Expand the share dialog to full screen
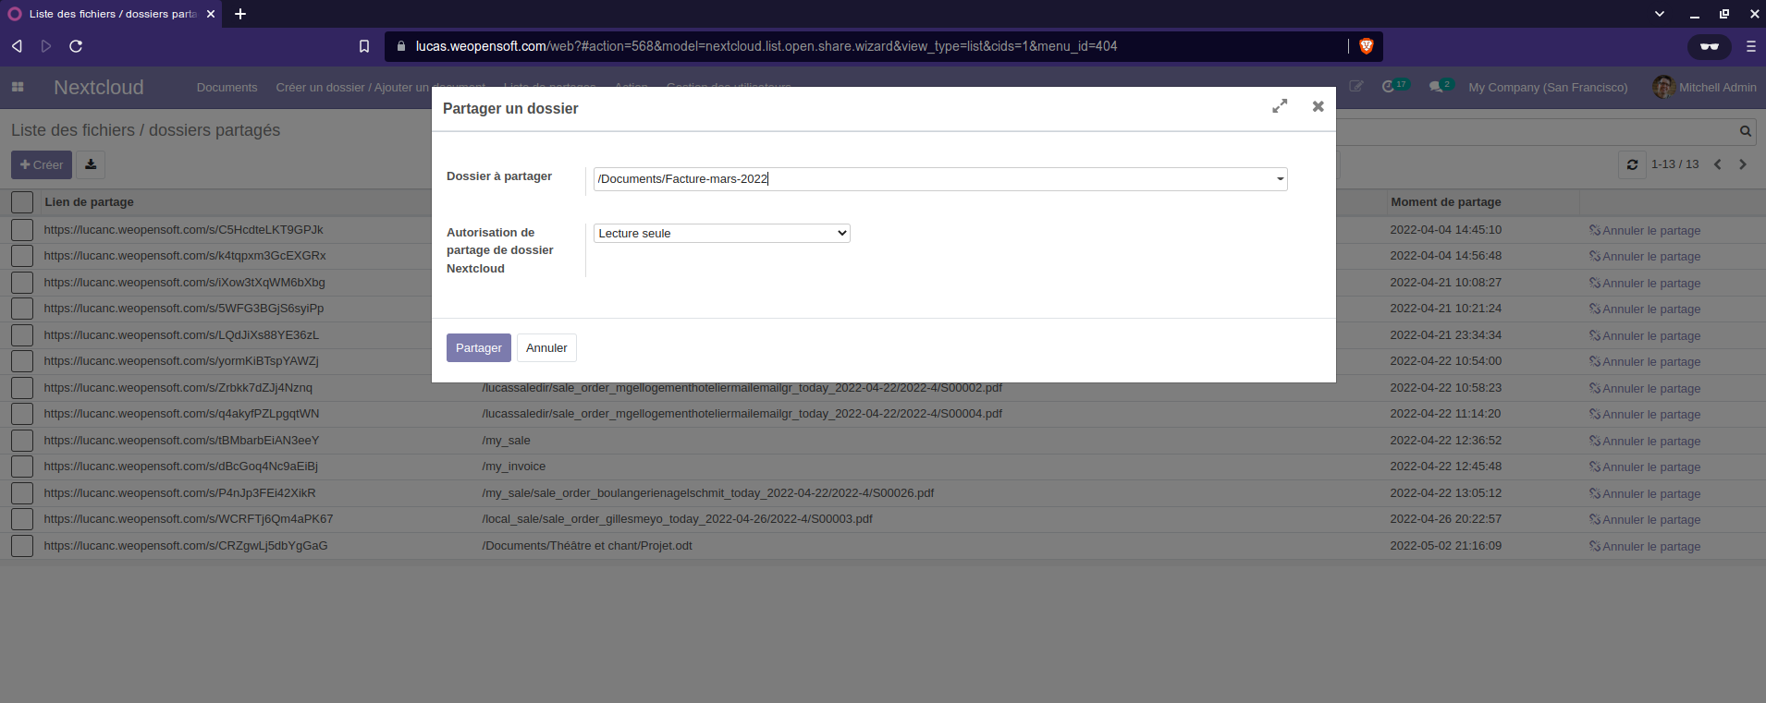The image size is (1766, 703). click(x=1280, y=106)
